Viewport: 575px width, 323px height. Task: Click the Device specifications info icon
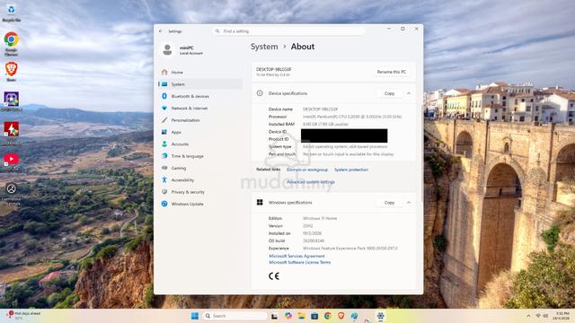(x=260, y=93)
